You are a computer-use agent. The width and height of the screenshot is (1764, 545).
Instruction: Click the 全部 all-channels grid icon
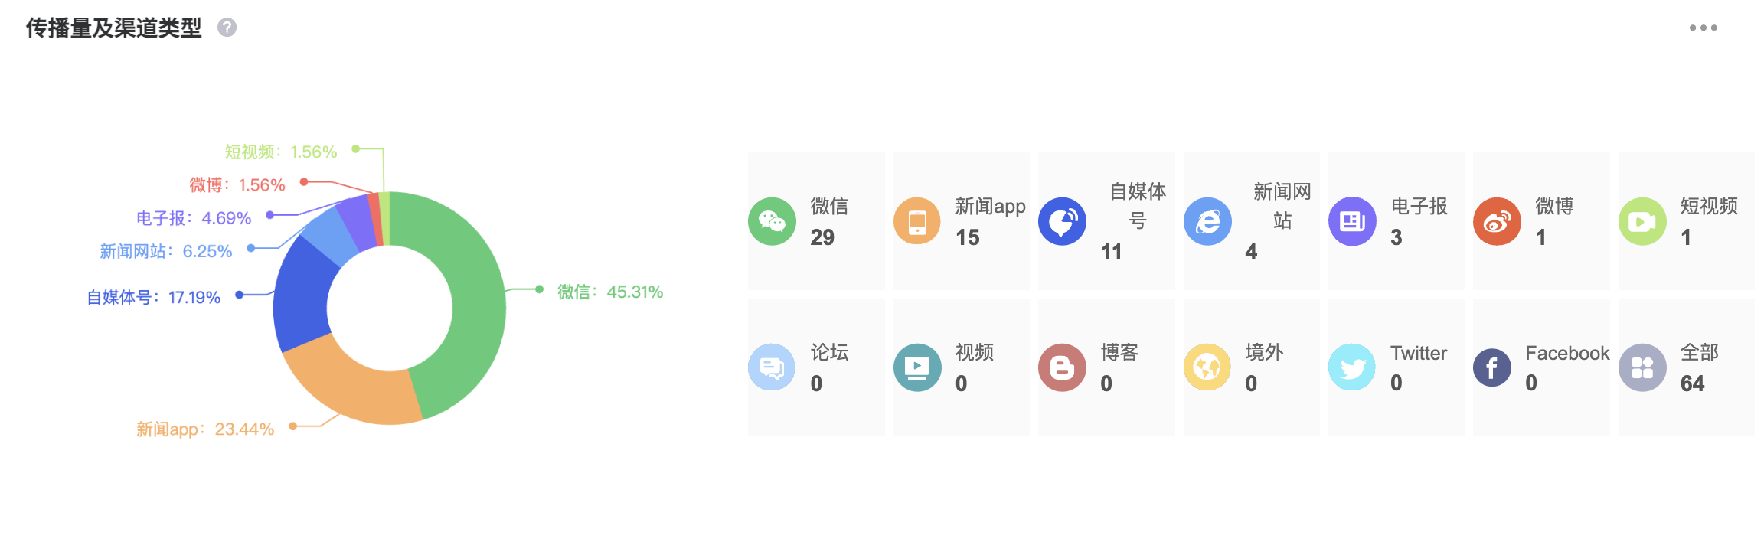coord(1642,367)
